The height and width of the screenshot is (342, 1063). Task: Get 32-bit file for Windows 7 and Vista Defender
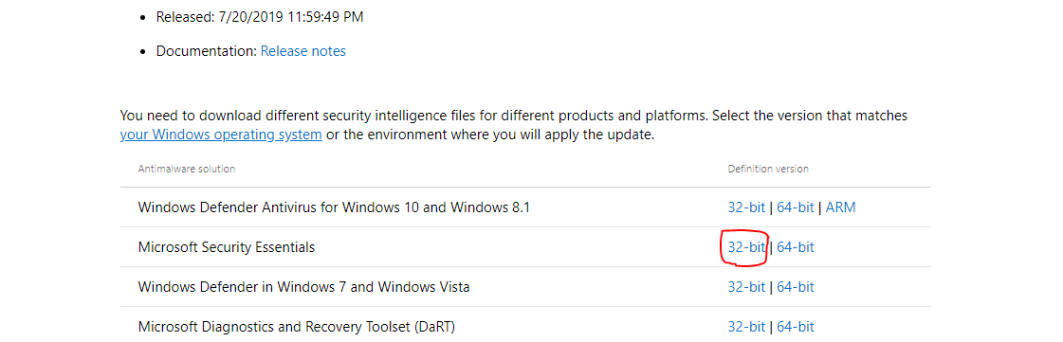click(x=746, y=287)
